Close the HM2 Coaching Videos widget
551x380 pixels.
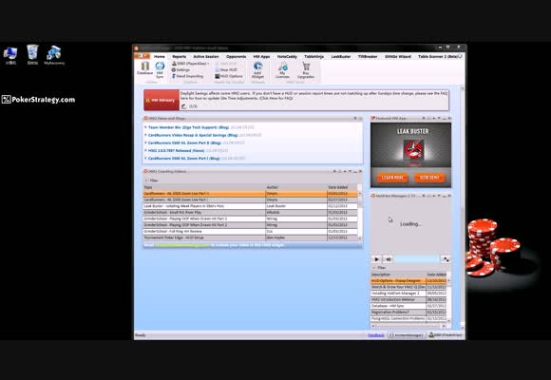pyautogui.click(x=360, y=171)
